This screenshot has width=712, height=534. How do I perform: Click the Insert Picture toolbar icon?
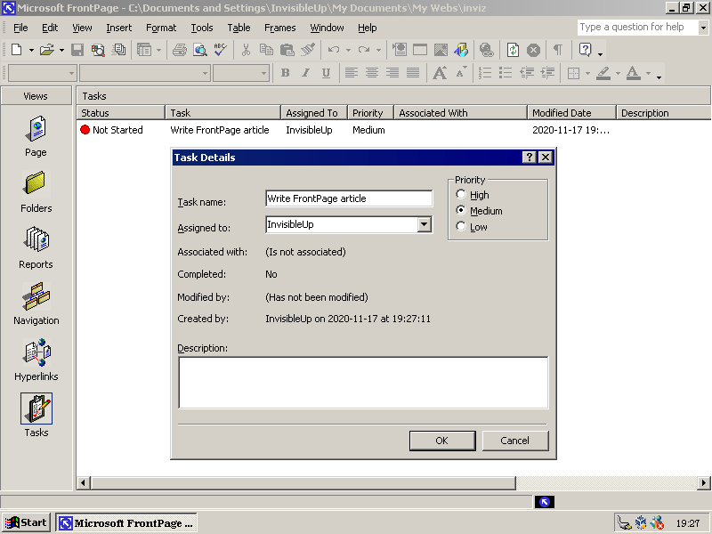pyautogui.click(x=441, y=50)
